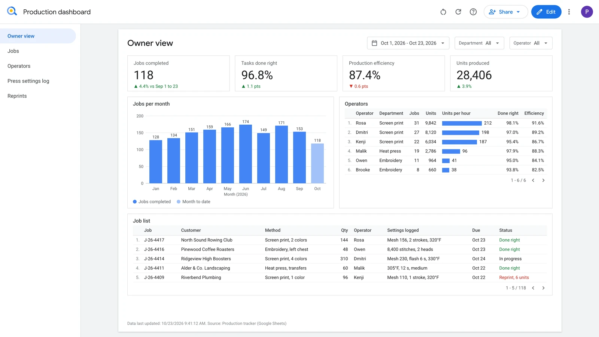This screenshot has height=337, width=599.
Task: Click Rosa's units per hour bar
Action: (x=462, y=123)
